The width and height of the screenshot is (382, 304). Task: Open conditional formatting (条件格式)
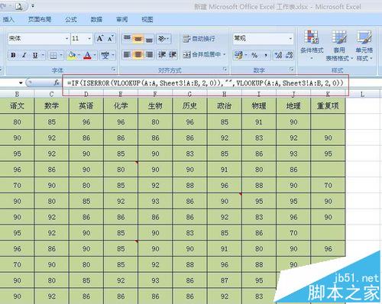pyautogui.click(x=312, y=45)
